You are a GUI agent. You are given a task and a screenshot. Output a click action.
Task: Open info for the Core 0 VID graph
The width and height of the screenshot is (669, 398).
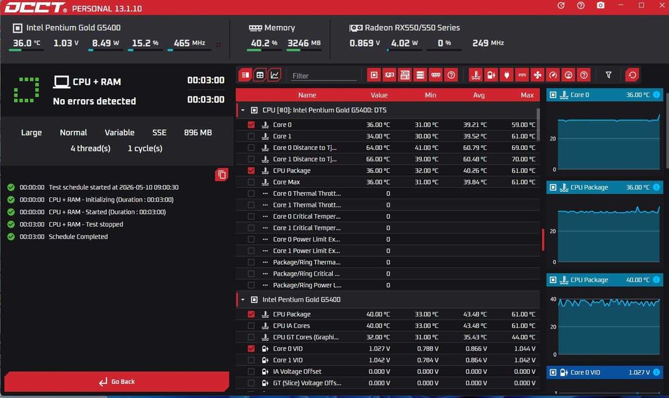point(656,373)
